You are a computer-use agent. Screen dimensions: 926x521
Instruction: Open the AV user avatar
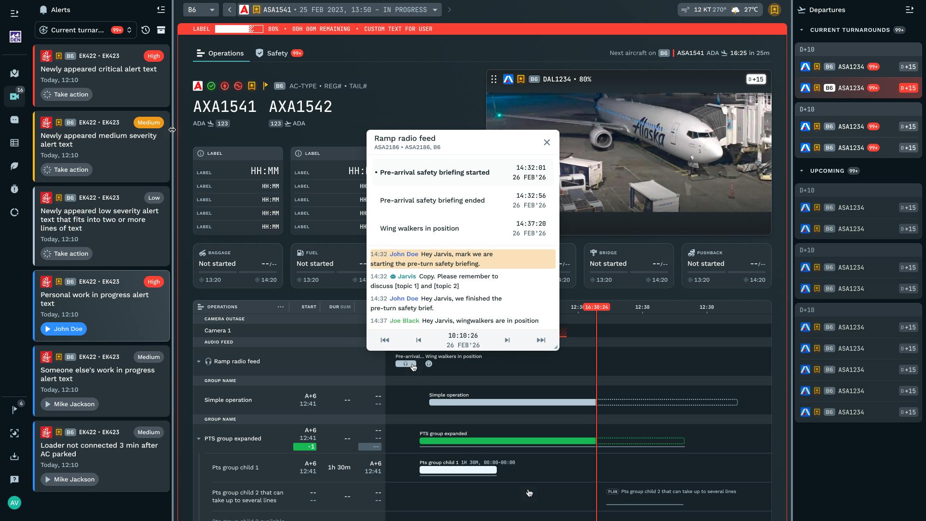point(14,503)
